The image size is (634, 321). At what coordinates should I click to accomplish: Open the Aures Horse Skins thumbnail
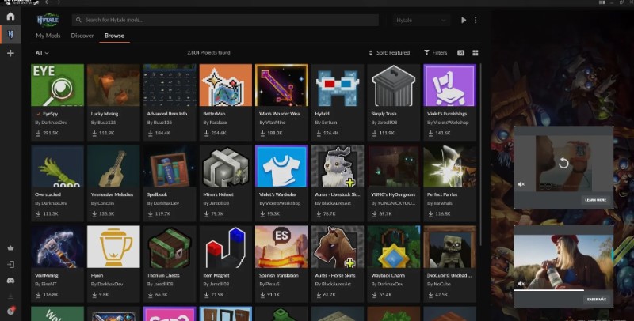338,247
